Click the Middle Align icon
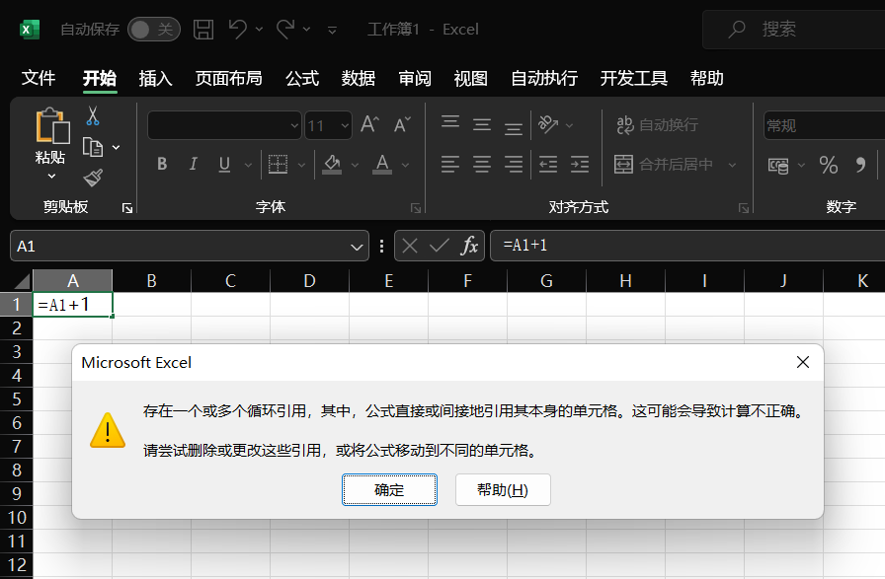The width and height of the screenshot is (885, 579). tap(482, 123)
